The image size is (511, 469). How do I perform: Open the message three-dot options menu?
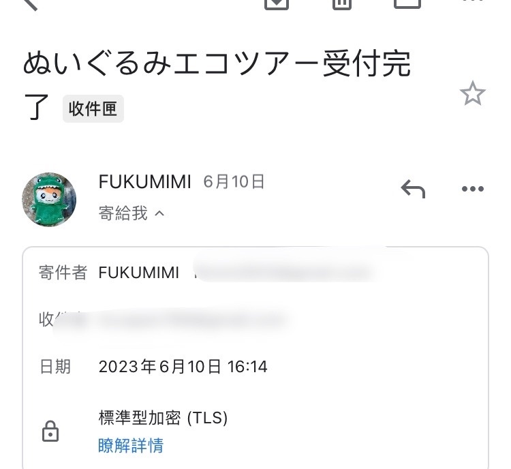tap(473, 189)
